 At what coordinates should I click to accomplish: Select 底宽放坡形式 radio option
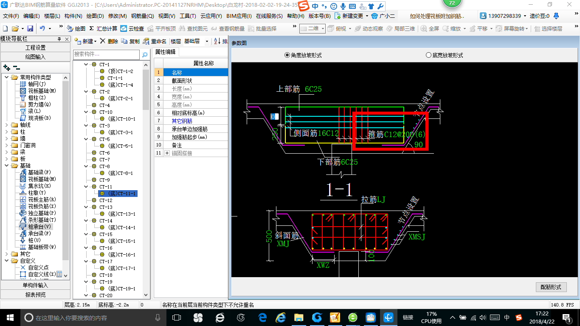click(444, 55)
